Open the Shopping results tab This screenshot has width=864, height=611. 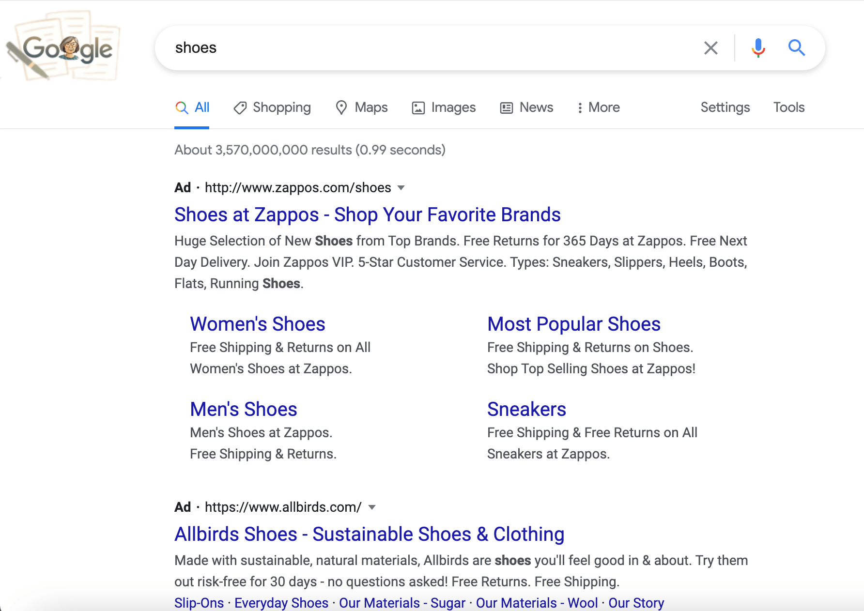[272, 107]
